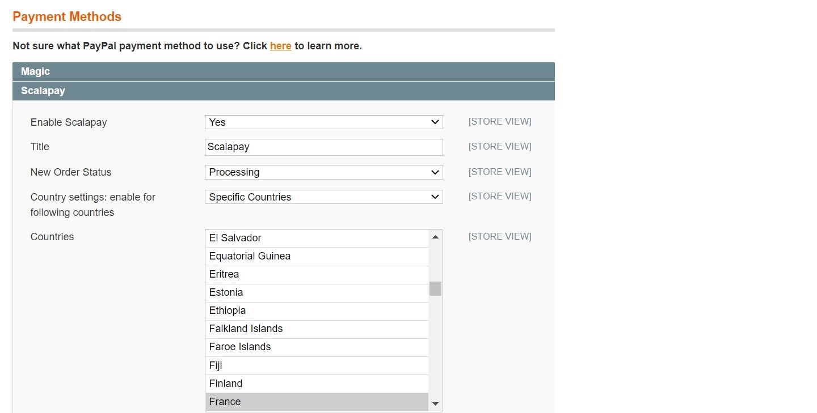
Task: Open the 'here' PayPal learn more link
Action: 280,46
